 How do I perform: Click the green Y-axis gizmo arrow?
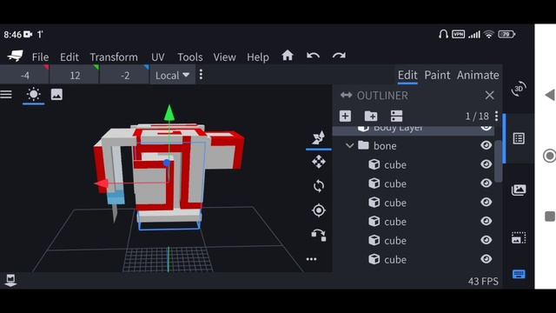point(169,113)
